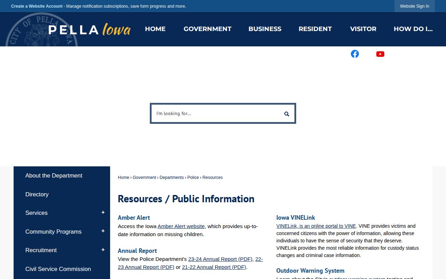Open the 21-22 Annual Report PDF

click(x=214, y=267)
